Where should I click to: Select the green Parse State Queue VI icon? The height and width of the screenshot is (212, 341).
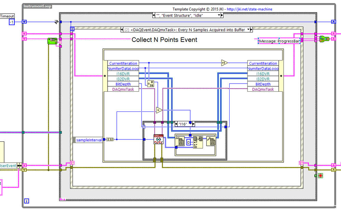(52, 41)
